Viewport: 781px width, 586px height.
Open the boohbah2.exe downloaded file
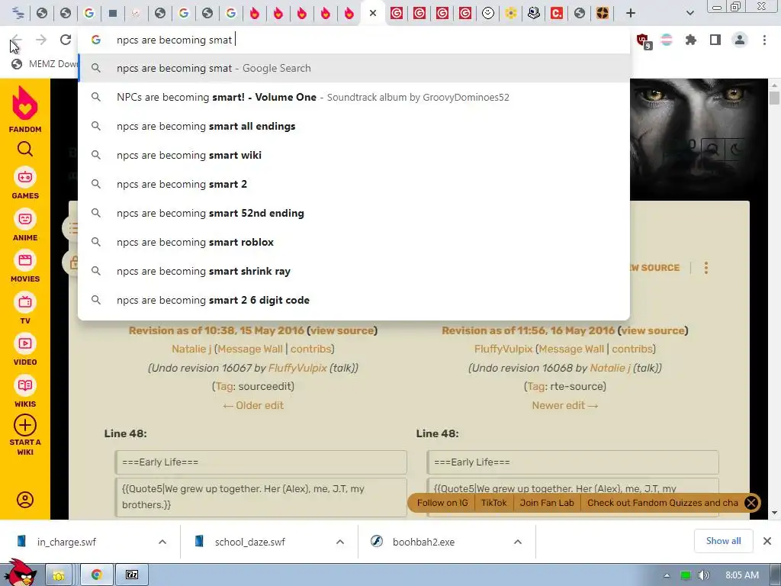[423, 542]
